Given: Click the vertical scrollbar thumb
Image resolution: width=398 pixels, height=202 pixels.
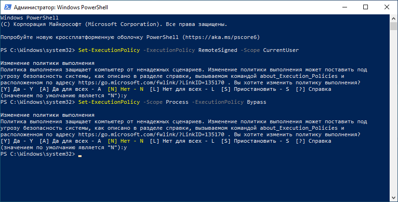Looking at the screenshot, I should [393, 26].
